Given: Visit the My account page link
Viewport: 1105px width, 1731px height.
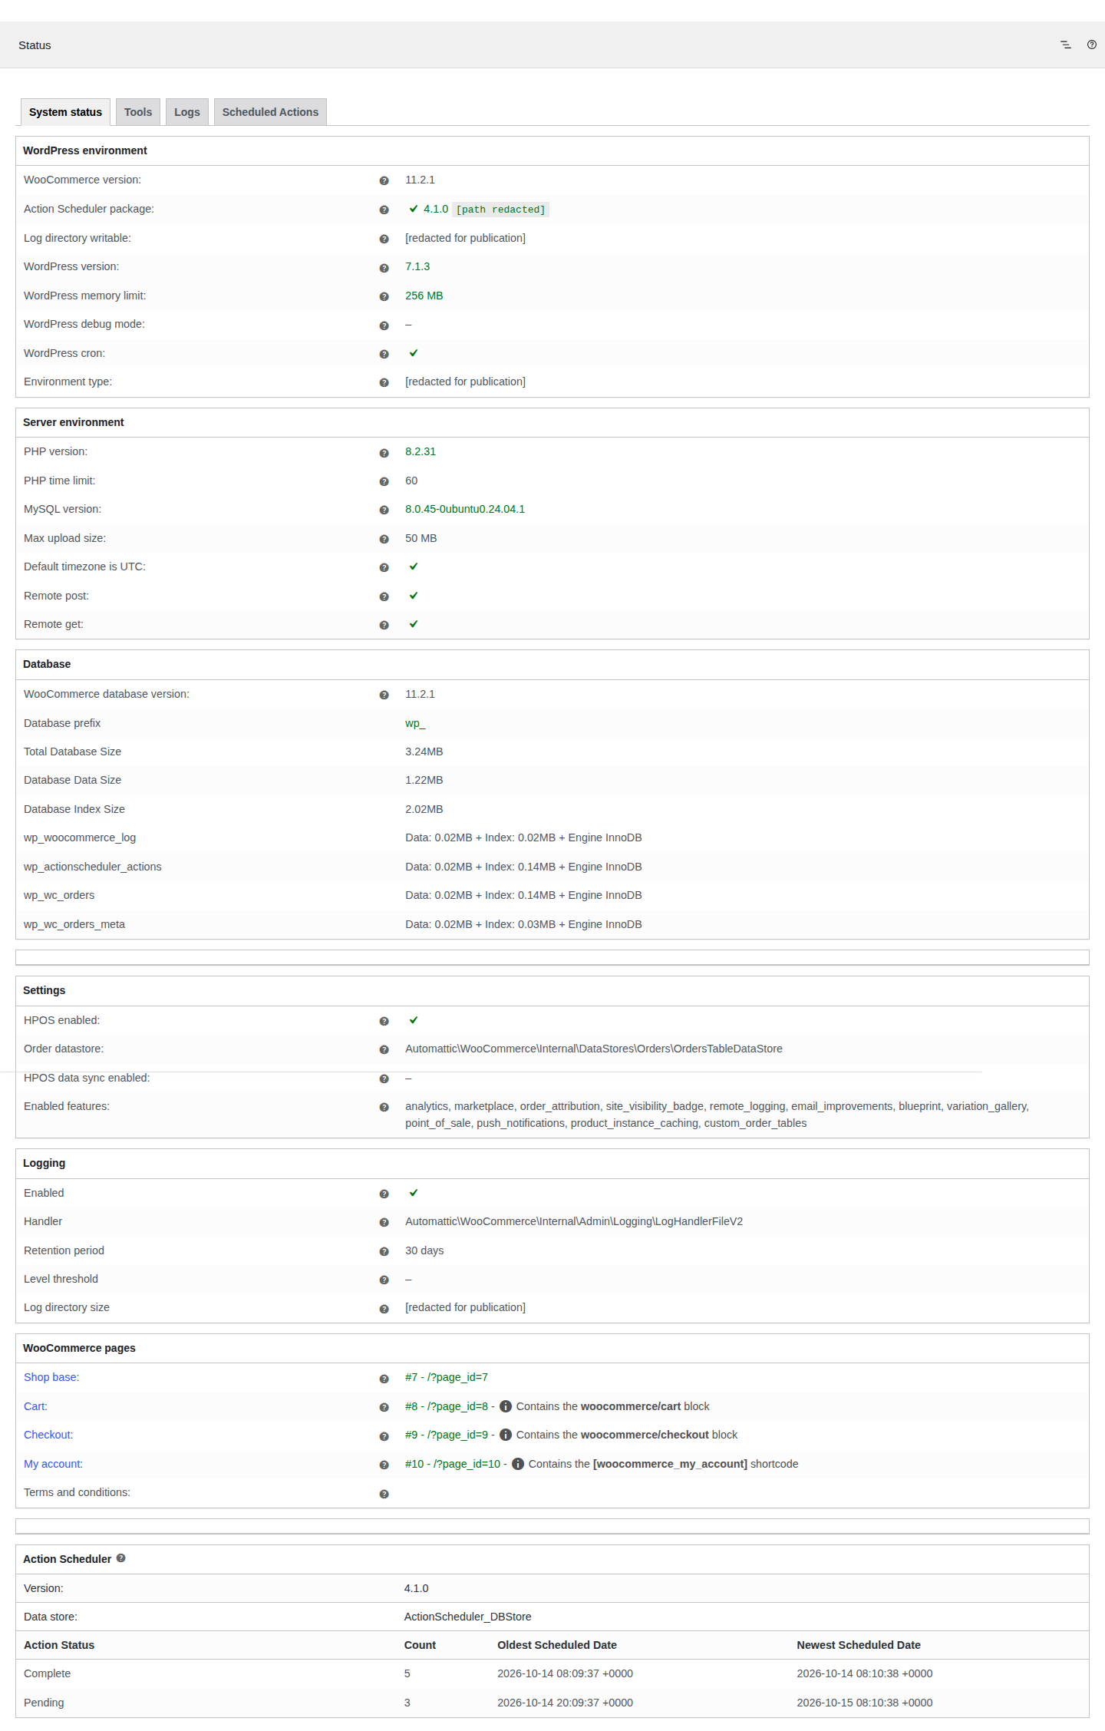Looking at the screenshot, I should 53,1464.
